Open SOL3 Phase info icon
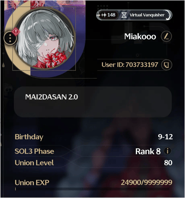The height and width of the screenshot is (198, 185). pos(167,151)
